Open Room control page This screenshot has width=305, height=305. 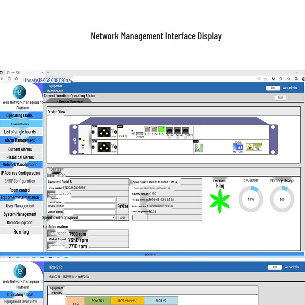pos(21,190)
